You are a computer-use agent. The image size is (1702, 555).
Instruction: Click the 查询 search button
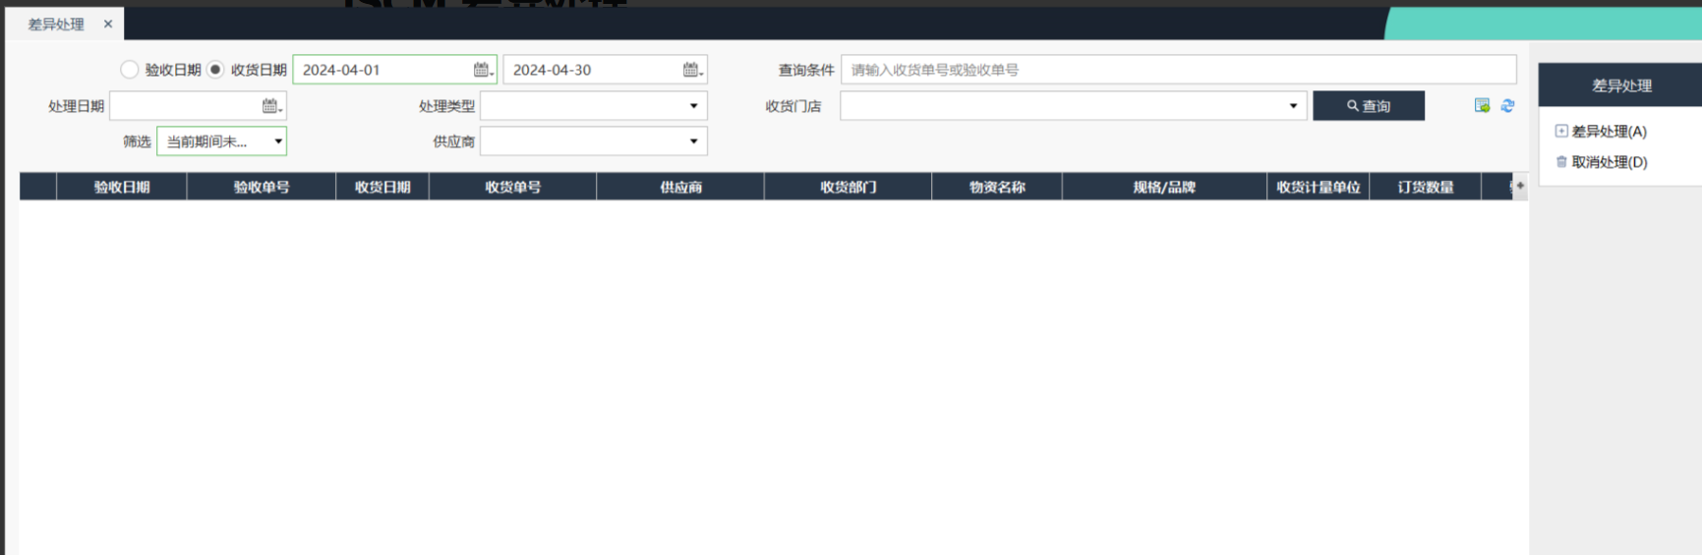[x=1368, y=106]
